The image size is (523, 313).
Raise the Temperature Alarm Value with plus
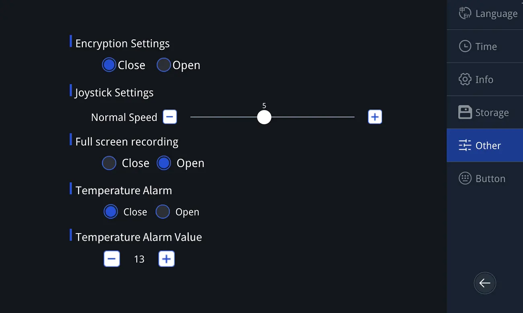[167, 259]
